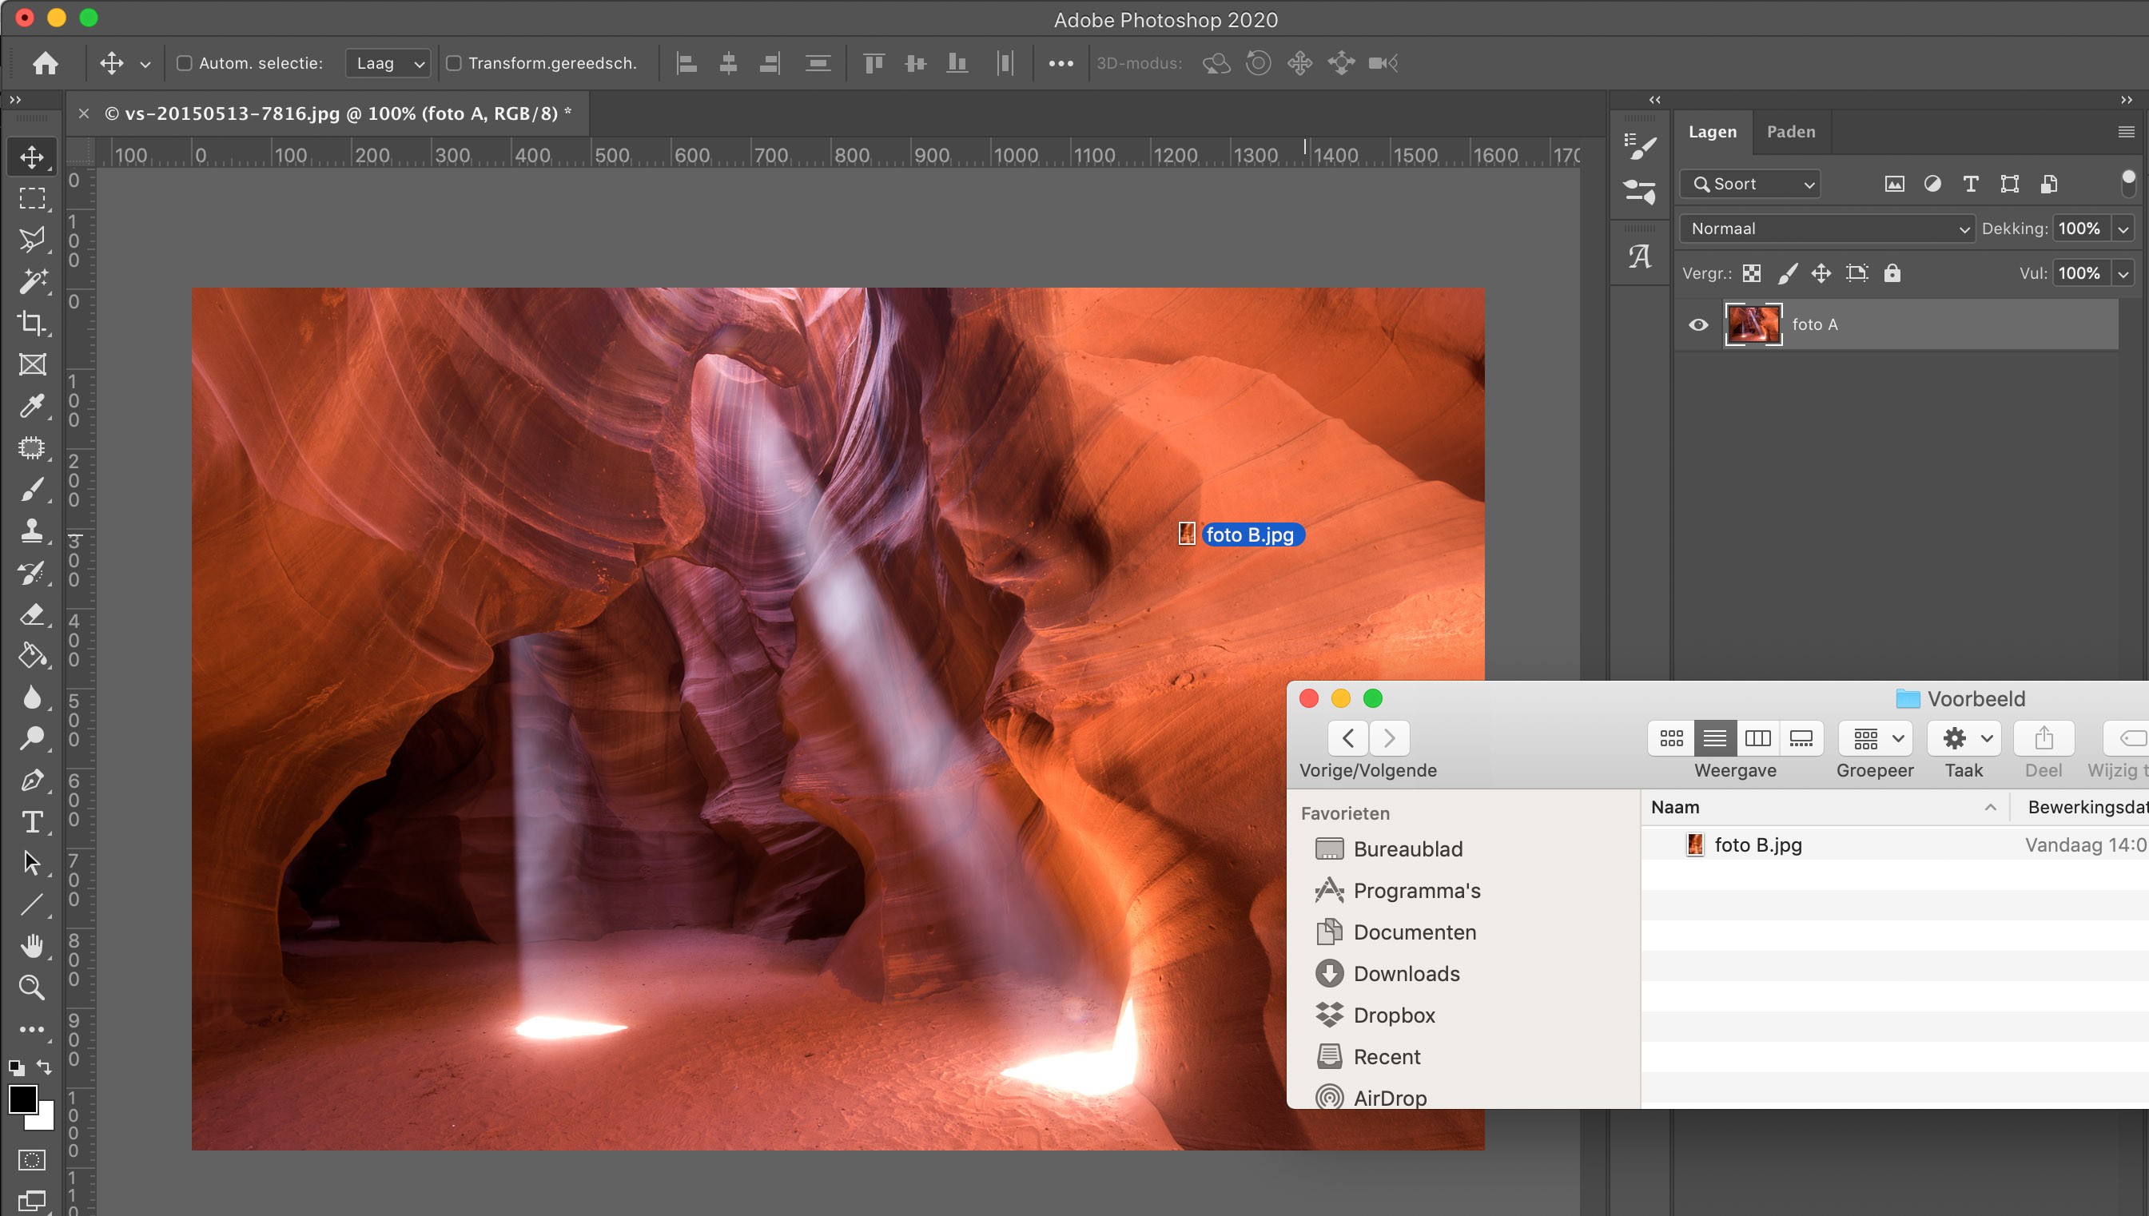This screenshot has height=1216, width=2149.
Task: Click the Finder back (Vorige) button
Action: pos(1348,738)
